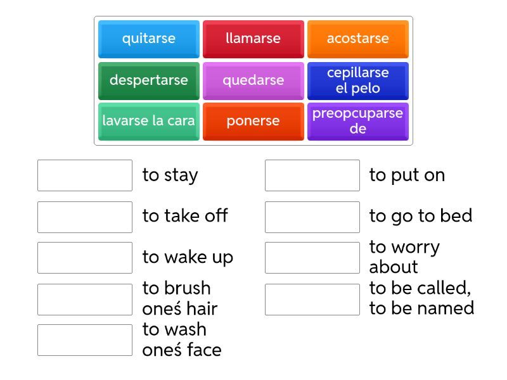Pick the 'lavarse la cara' tile
Viewport: 507px width, 380px height.
[x=149, y=121]
